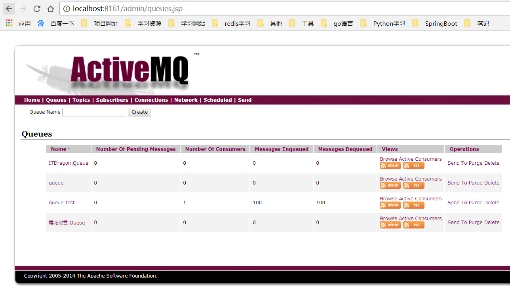Viewport: 510px width, 293px height.
Task: Open the SpringBoot bookmark folder
Action: click(x=434, y=23)
